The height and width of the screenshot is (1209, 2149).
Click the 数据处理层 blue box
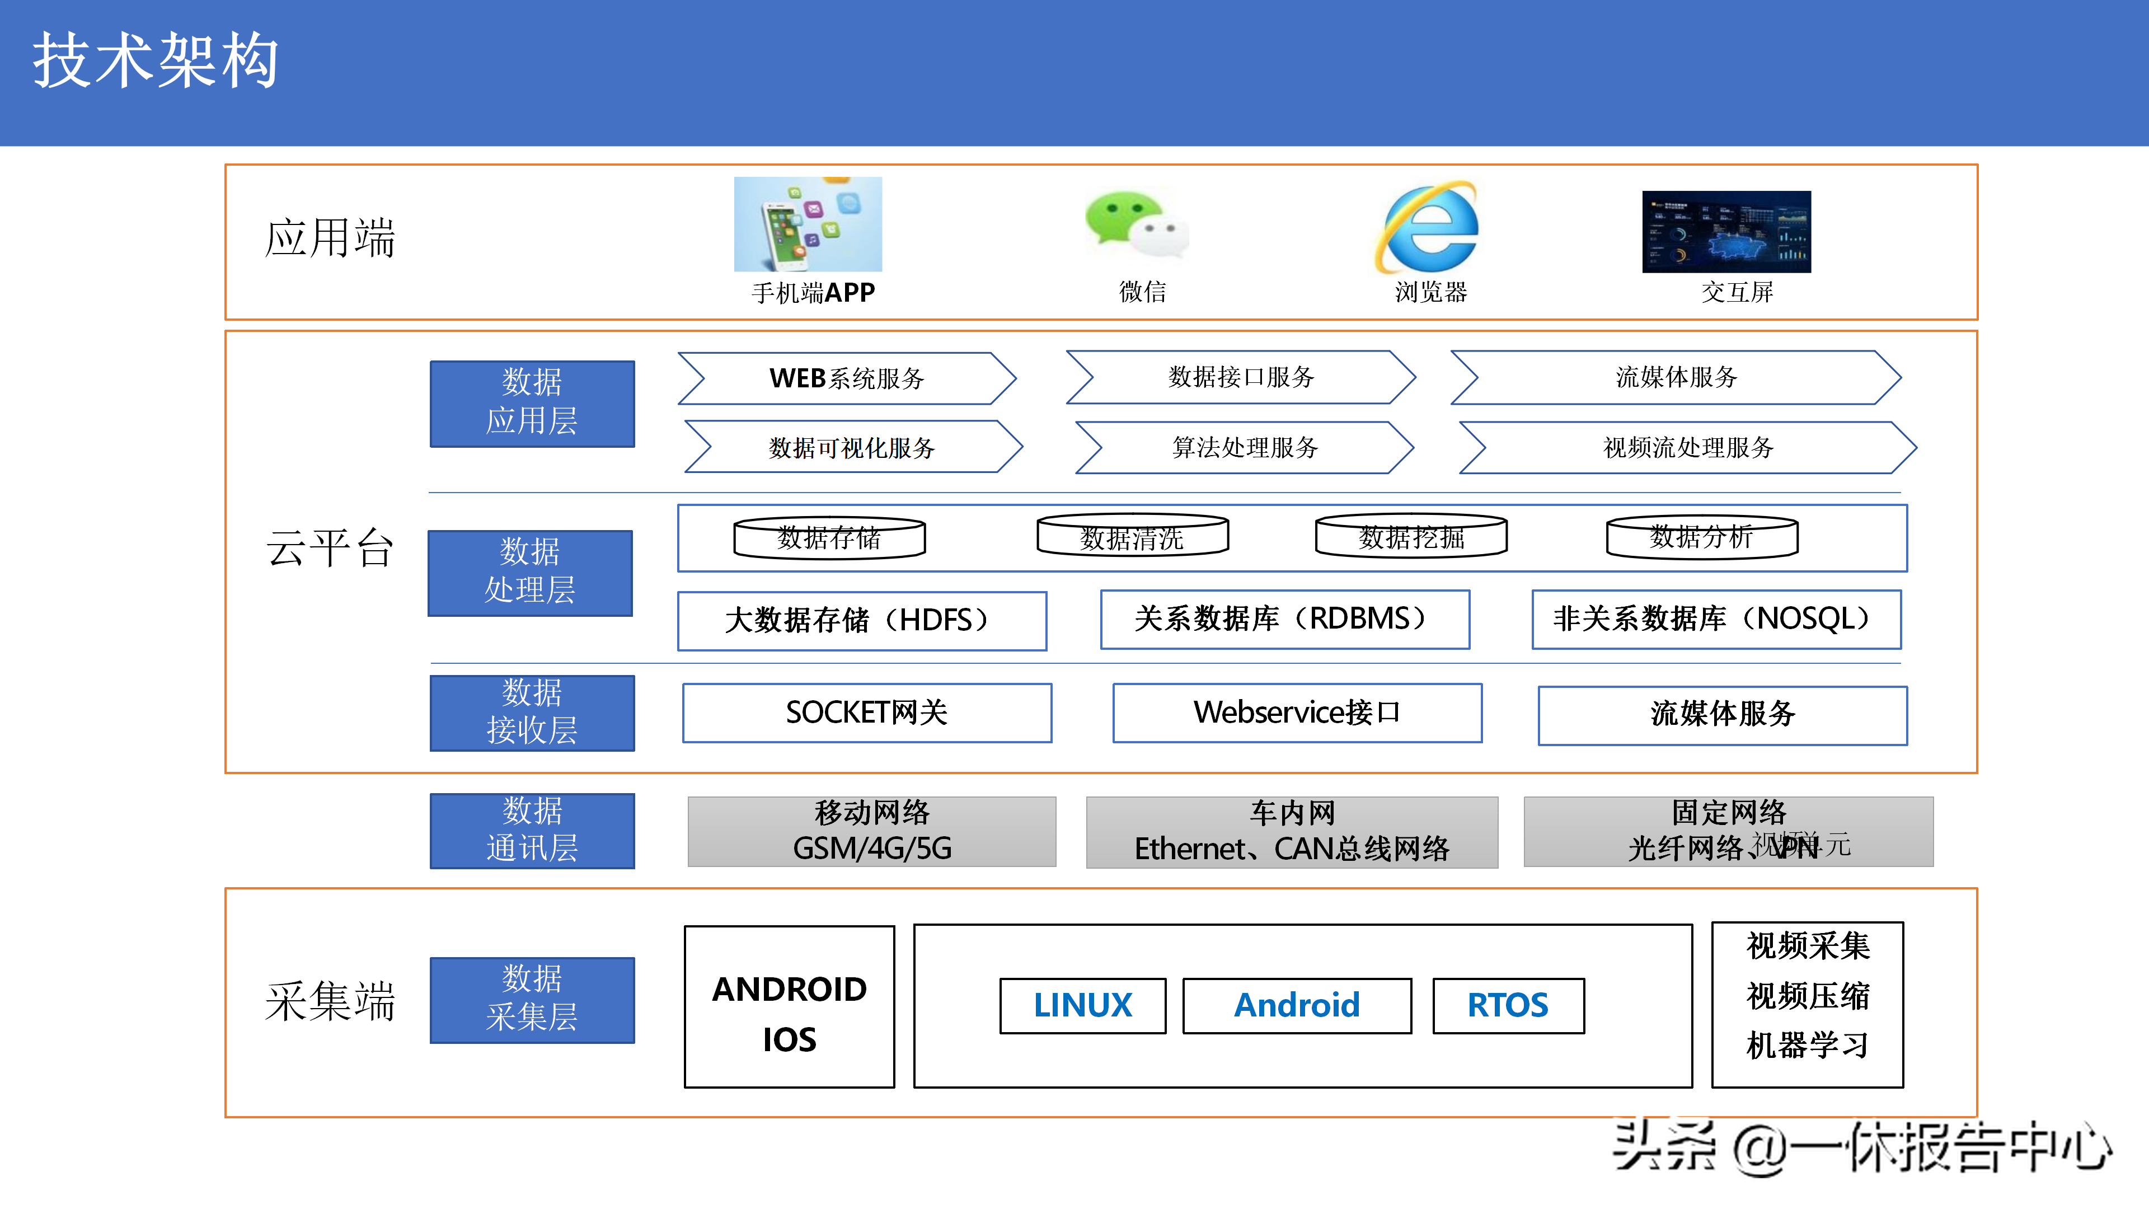(531, 573)
